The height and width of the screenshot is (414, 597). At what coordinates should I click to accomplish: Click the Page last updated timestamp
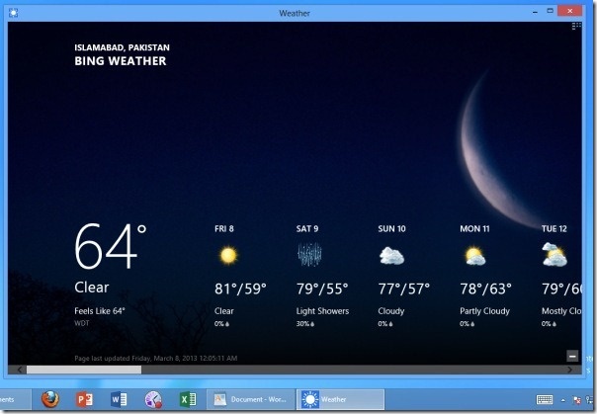[156, 358]
